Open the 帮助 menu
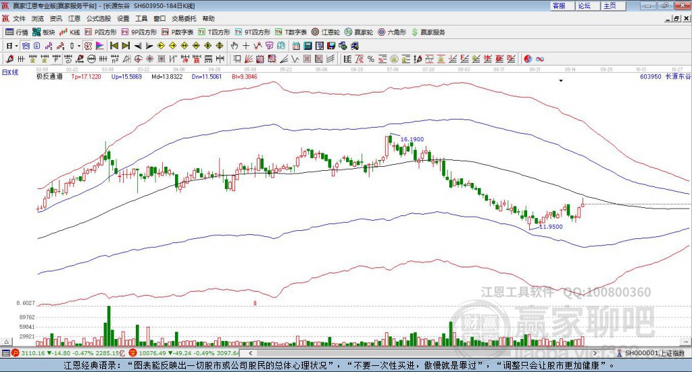The height and width of the screenshot is (372, 692). [208, 18]
